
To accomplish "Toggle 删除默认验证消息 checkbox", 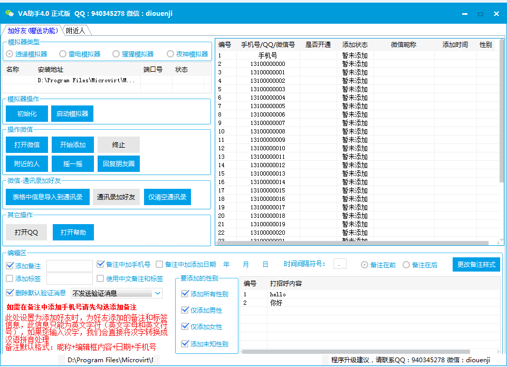I will [x=36, y=293].
